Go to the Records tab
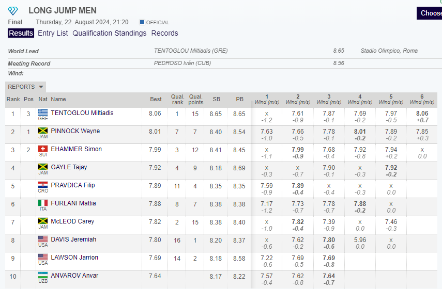The height and width of the screenshot is (289, 442). [164, 33]
